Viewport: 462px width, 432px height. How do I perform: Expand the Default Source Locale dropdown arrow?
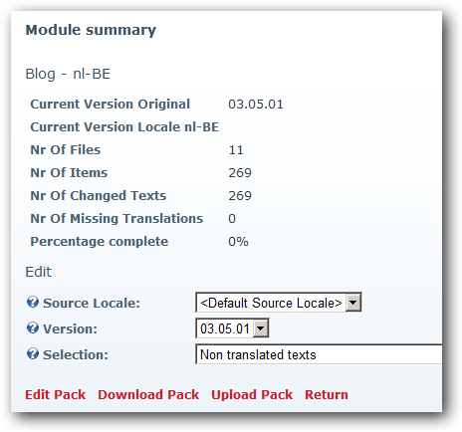click(x=352, y=303)
